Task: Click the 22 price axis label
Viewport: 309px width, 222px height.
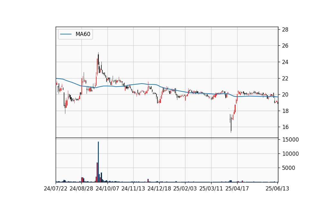Action: pos(285,79)
